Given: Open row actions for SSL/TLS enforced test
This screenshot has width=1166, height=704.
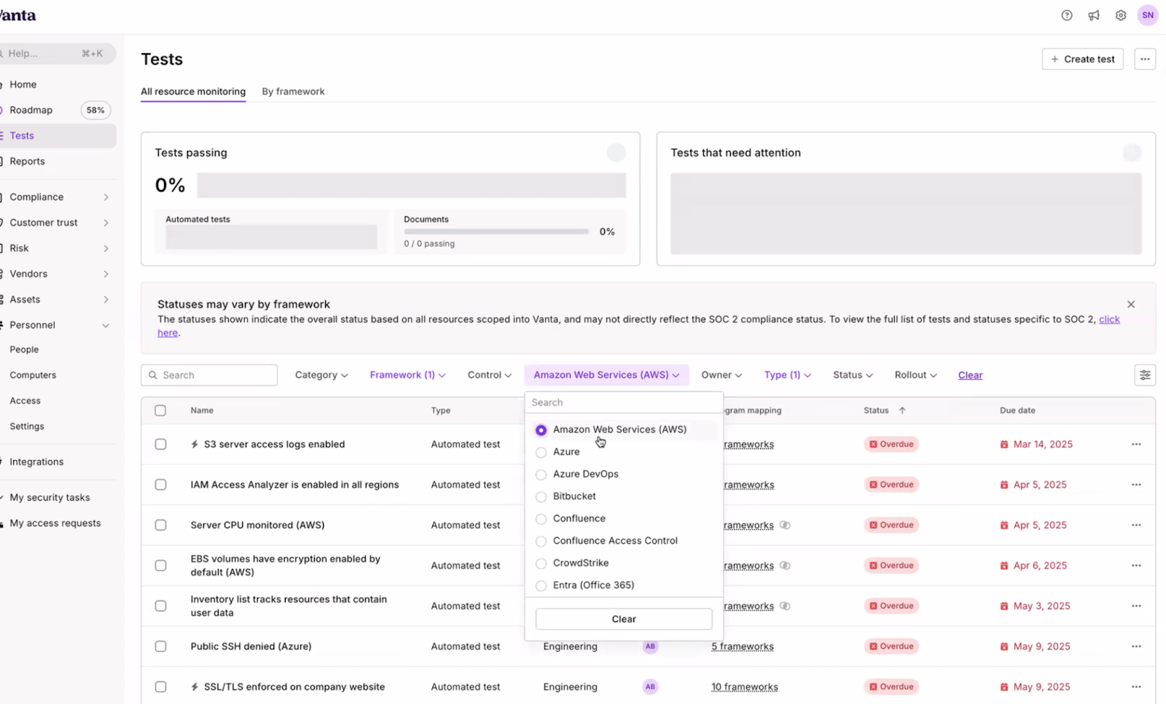Looking at the screenshot, I should coord(1136,687).
